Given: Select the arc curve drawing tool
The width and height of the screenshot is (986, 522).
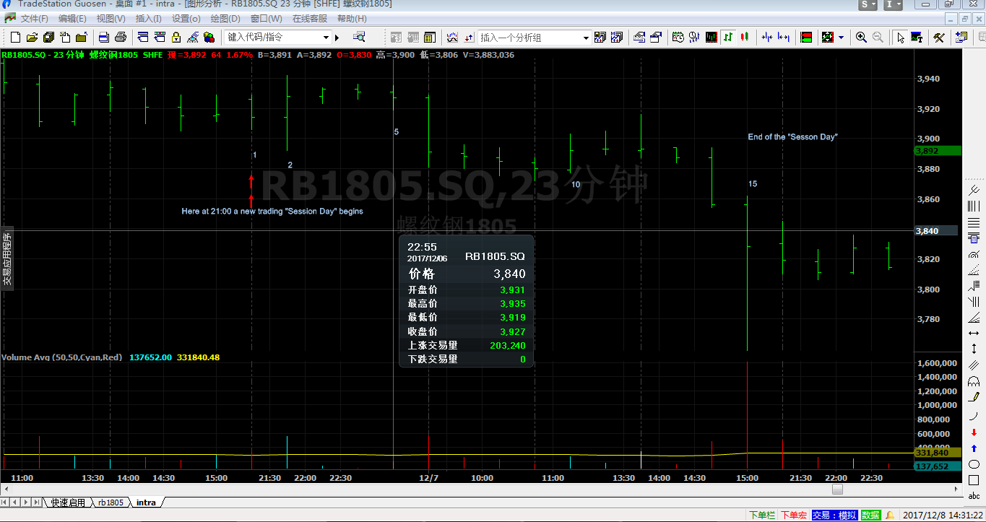Looking at the screenshot, I should pos(974,414).
